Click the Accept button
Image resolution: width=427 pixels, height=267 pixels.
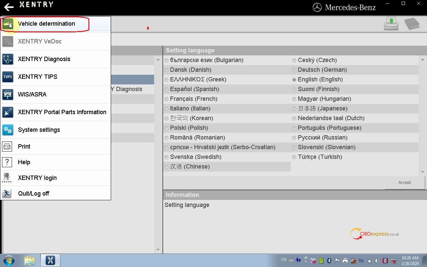pyautogui.click(x=405, y=183)
